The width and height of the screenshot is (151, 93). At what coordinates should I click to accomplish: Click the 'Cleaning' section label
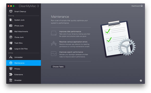point(11,16)
